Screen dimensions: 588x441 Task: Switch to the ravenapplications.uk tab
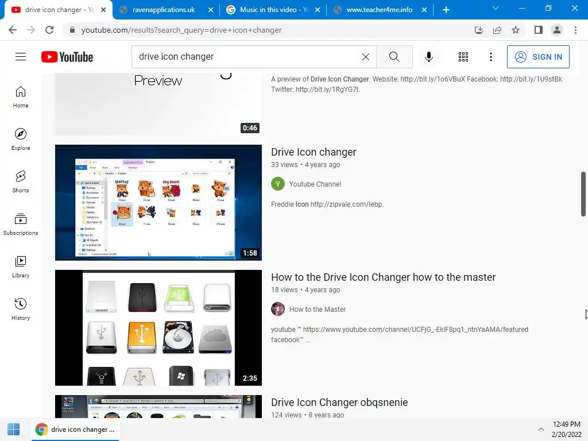(x=164, y=10)
